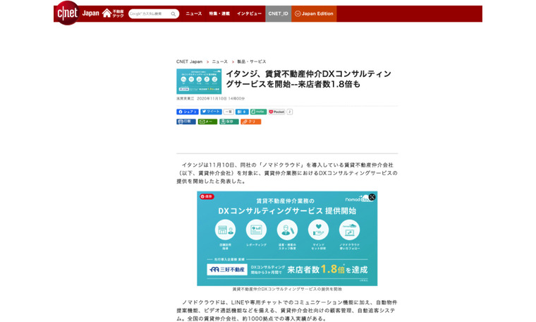
Task: Click the CNET logo in the header
Action: [x=68, y=13]
